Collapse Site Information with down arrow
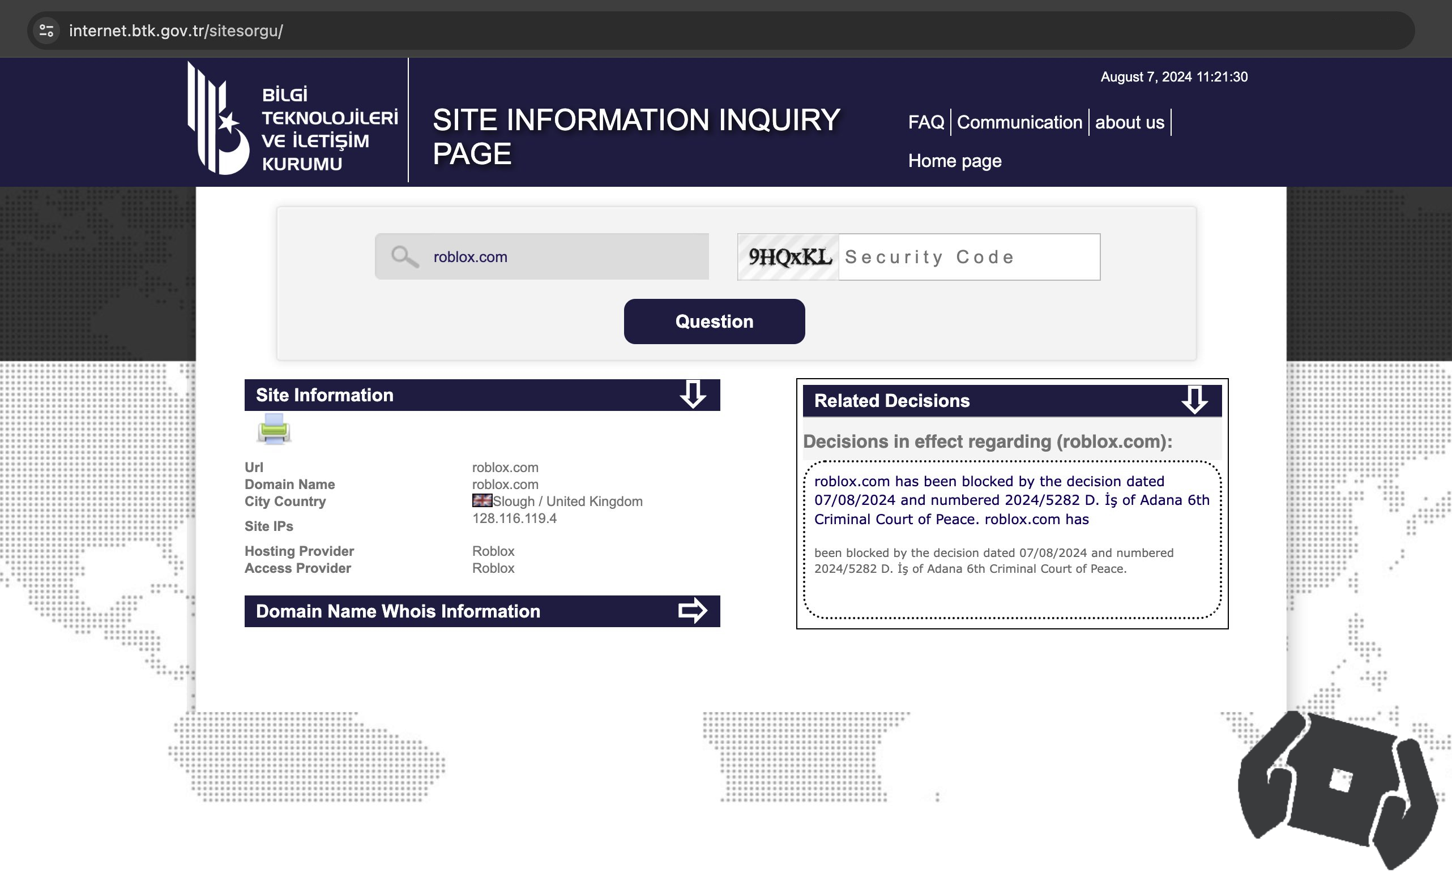The height and width of the screenshot is (883, 1452). 693,395
